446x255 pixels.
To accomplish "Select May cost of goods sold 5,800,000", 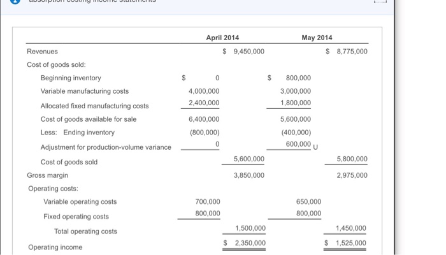I will pos(352,159).
